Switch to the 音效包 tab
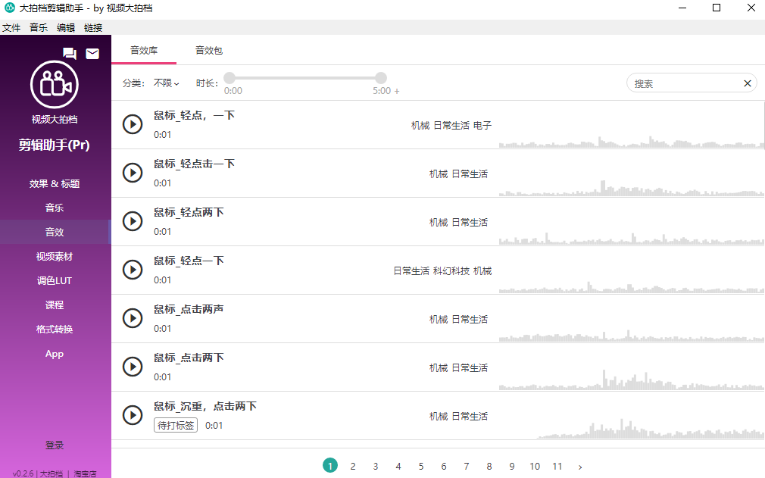This screenshot has width=765, height=478. [x=209, y=51]
